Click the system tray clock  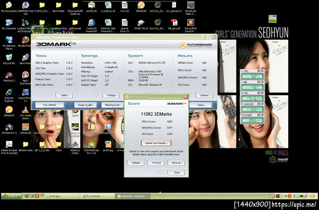[x=312, y=196]
